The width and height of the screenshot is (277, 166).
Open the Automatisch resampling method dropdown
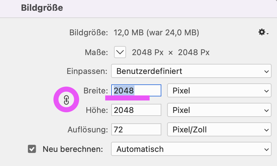191,149
